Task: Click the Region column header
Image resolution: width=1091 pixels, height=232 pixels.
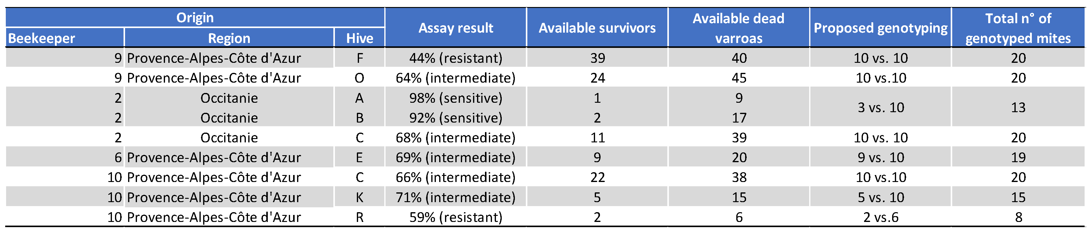Action: pyautogui.click(x=229, y=38)
